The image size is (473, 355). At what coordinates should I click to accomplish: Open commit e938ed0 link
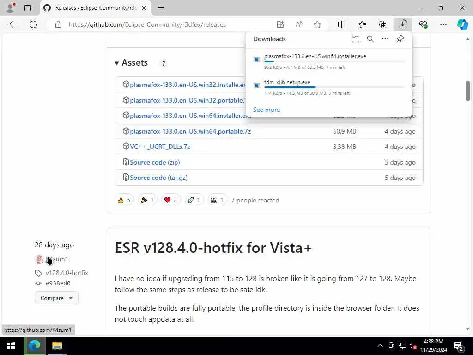[x=58, y=283]
